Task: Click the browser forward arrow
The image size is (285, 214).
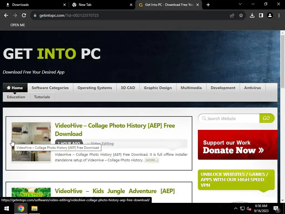Action: [x=15, y=16]
